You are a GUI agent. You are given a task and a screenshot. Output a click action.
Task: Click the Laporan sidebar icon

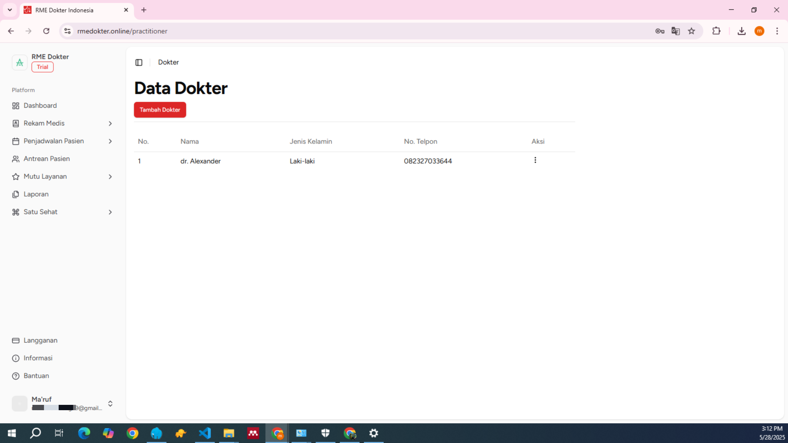16,194
